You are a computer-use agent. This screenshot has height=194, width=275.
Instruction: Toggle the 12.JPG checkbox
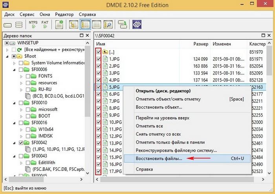[x=99, y=136]
